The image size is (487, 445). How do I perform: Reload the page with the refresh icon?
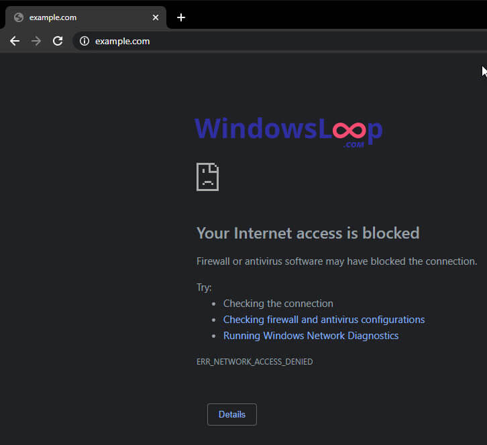(58, 41)
